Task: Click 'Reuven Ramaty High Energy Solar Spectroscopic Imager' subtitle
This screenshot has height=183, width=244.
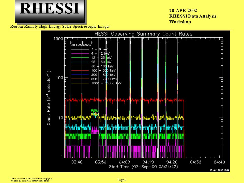Action: click(60, 27)
